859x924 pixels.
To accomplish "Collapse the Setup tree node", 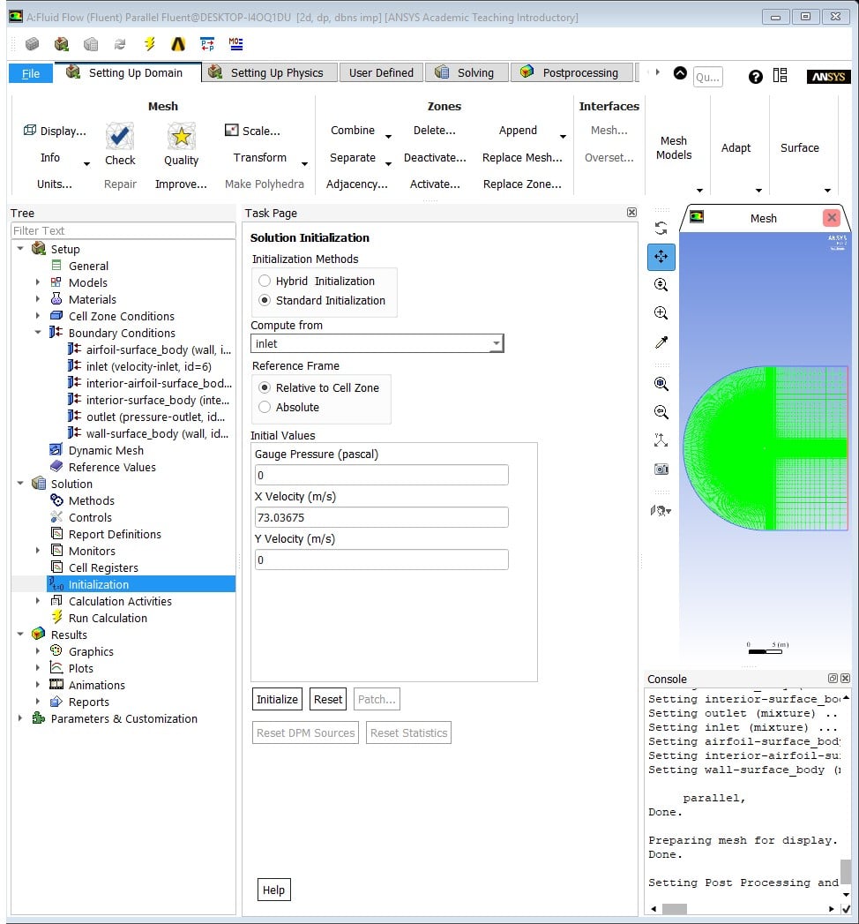I will coord(20,249).
